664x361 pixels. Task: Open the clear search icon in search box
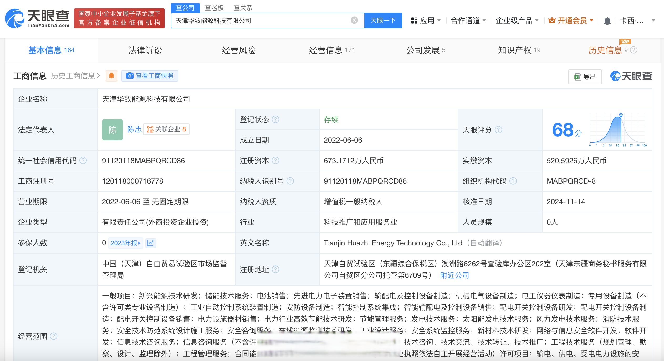coord(354,20)
